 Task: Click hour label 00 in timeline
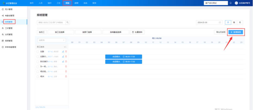coord(72,42)
